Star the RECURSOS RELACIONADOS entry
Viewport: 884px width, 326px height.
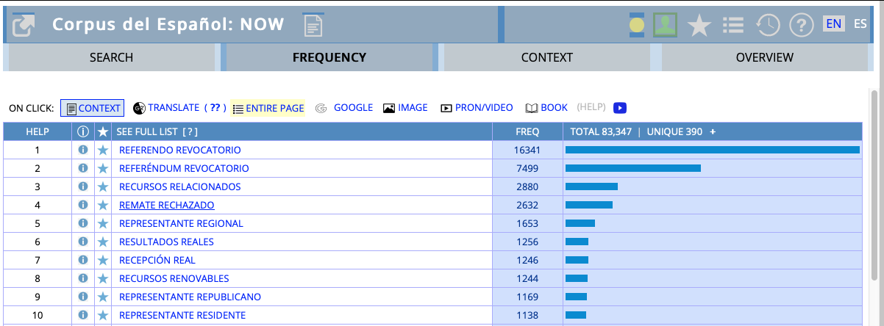[103, 186]
